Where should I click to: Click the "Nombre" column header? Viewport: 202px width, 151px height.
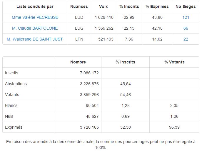tap(78, 62)
